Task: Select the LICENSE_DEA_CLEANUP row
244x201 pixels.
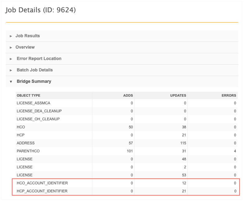Action: pyautogui.click(x=126, y=111)
